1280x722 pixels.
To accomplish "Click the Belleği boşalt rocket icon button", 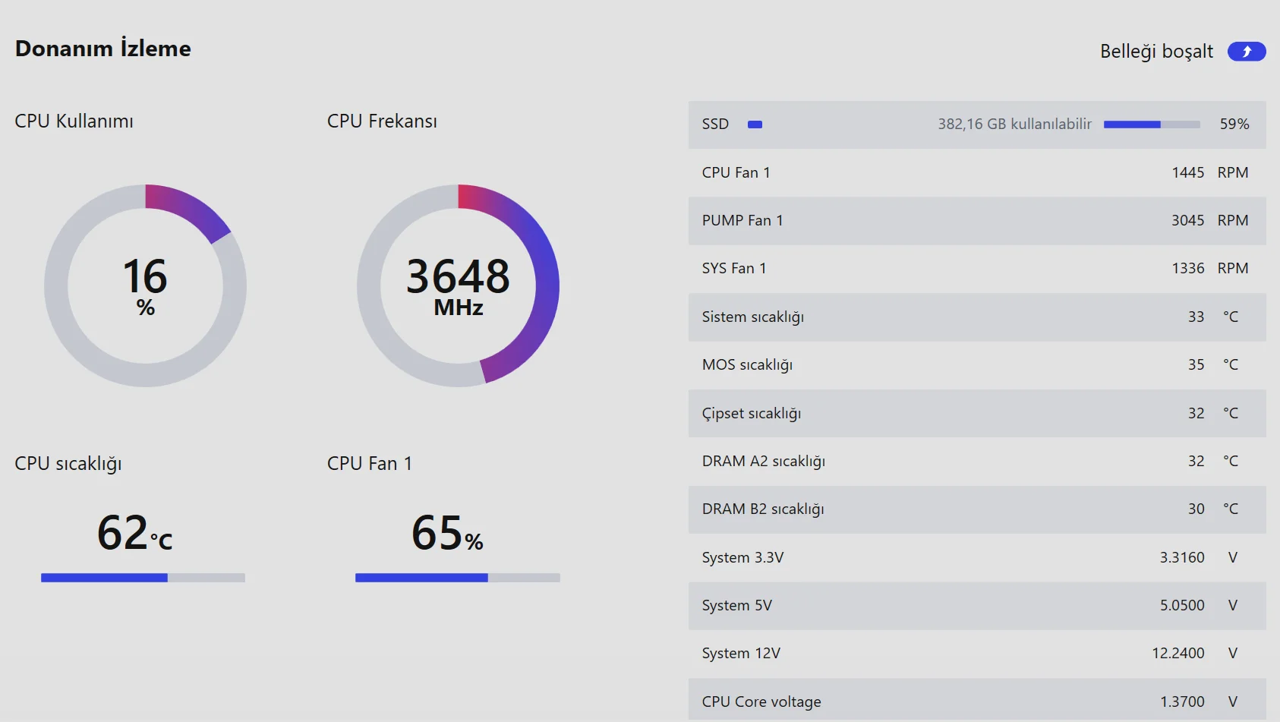I will (x=1246, y=52).
